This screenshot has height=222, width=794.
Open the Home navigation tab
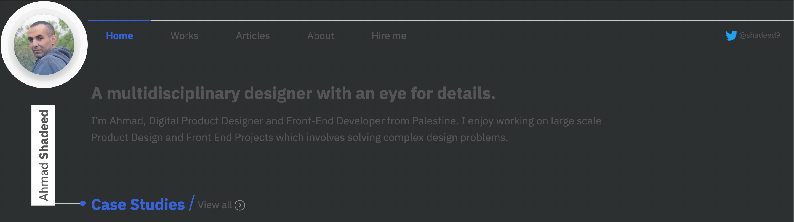[x=119, y=36]
